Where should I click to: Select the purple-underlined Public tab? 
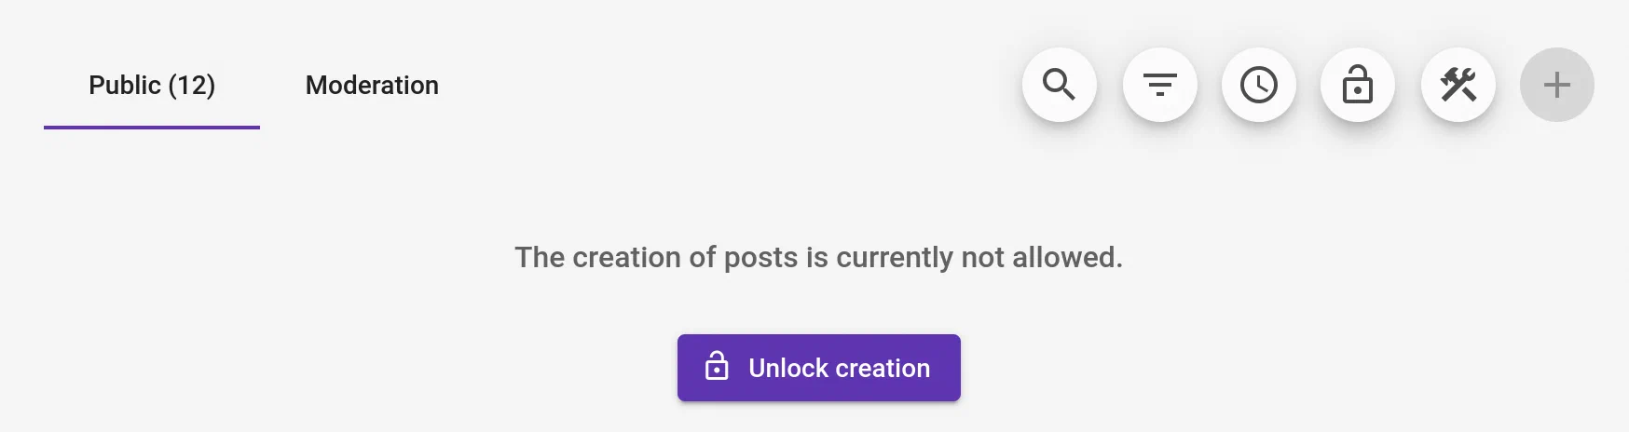152,86
